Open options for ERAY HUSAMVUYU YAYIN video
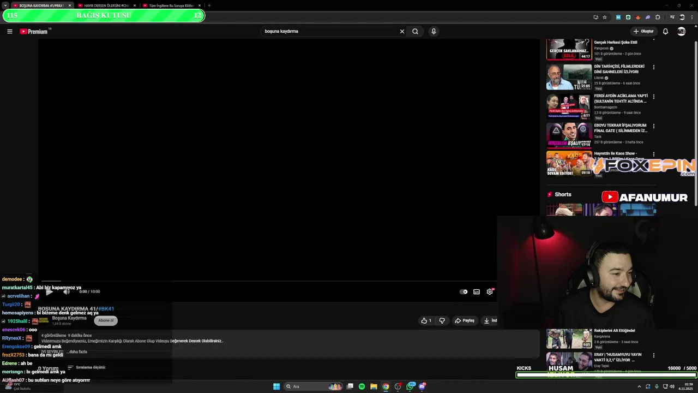The height and width of the screenshot is (393, 698). [654, 355]
